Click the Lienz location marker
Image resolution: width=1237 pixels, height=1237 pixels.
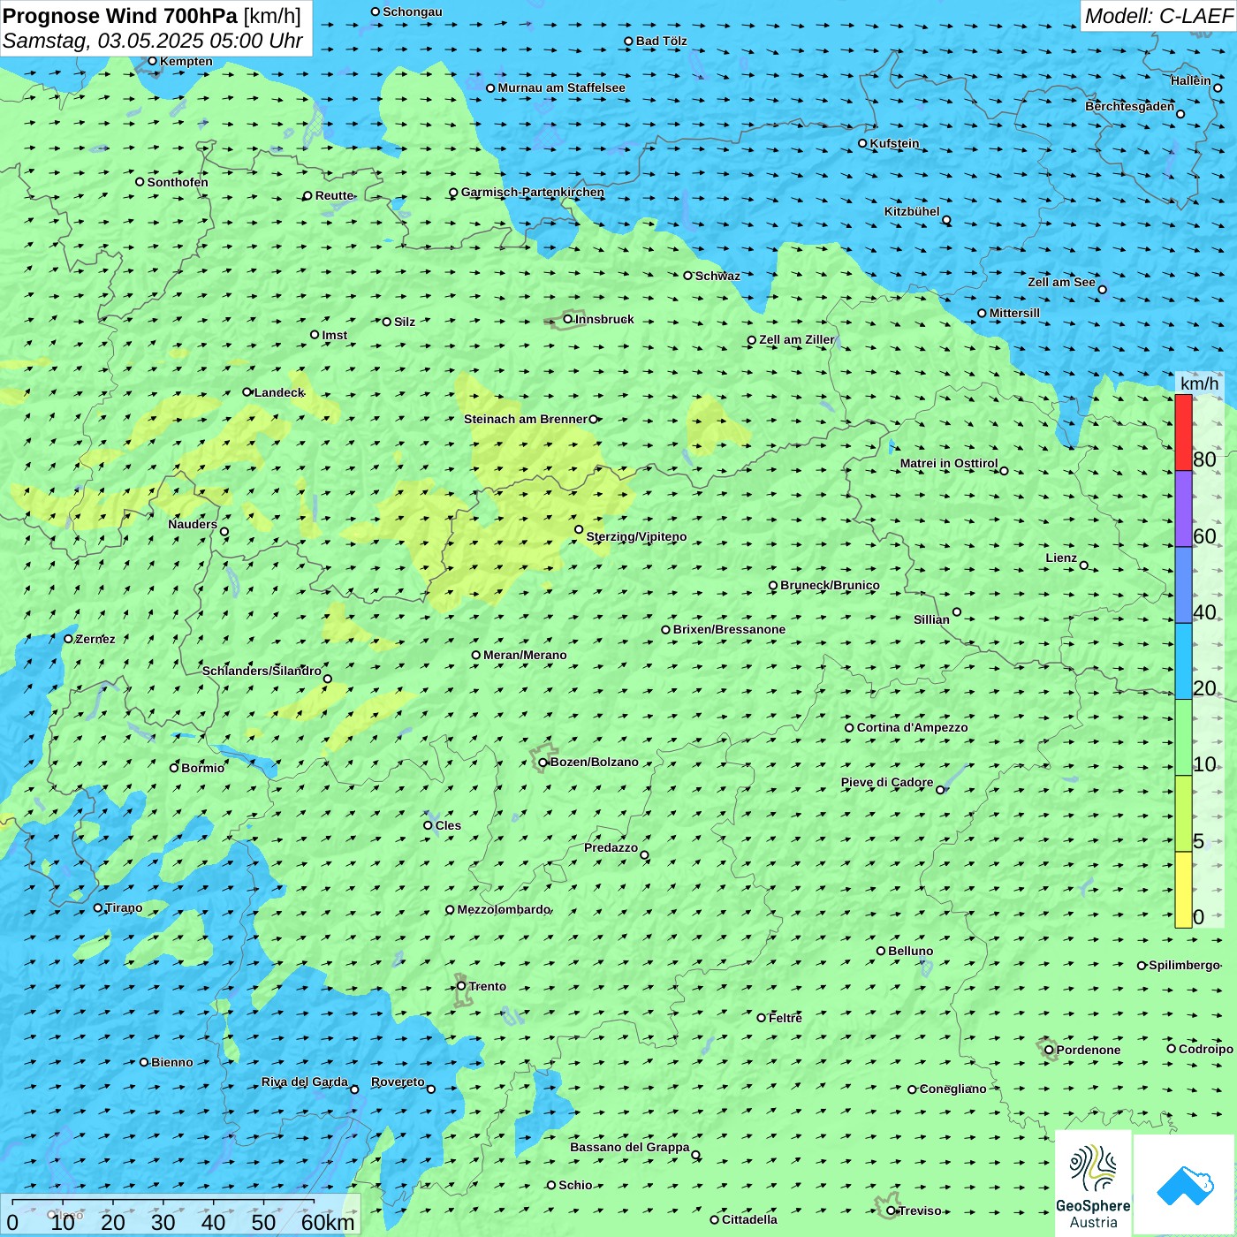click(1084, 565)
